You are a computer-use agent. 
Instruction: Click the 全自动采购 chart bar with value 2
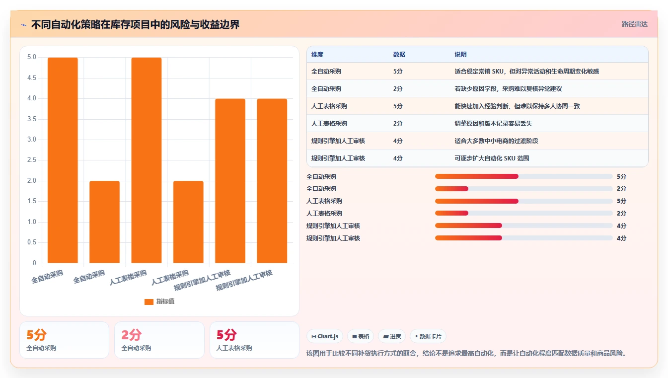(x=104, y=222)
